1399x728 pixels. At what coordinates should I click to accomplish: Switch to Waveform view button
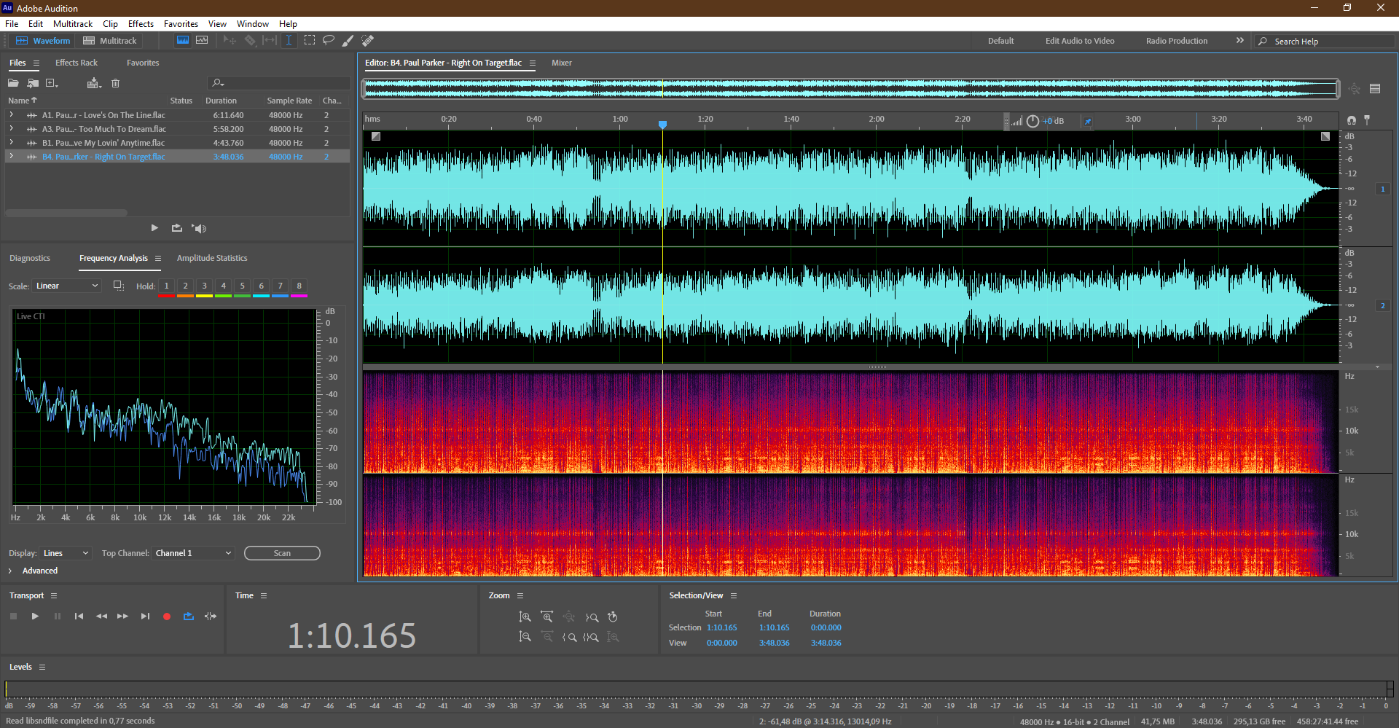[x=43, y=41]
